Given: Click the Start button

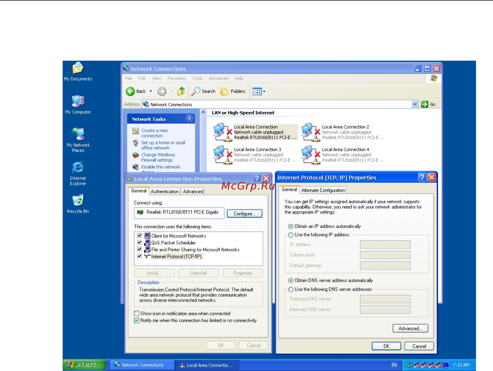Looking at the screenshot, I should click(x=84, y=365).
